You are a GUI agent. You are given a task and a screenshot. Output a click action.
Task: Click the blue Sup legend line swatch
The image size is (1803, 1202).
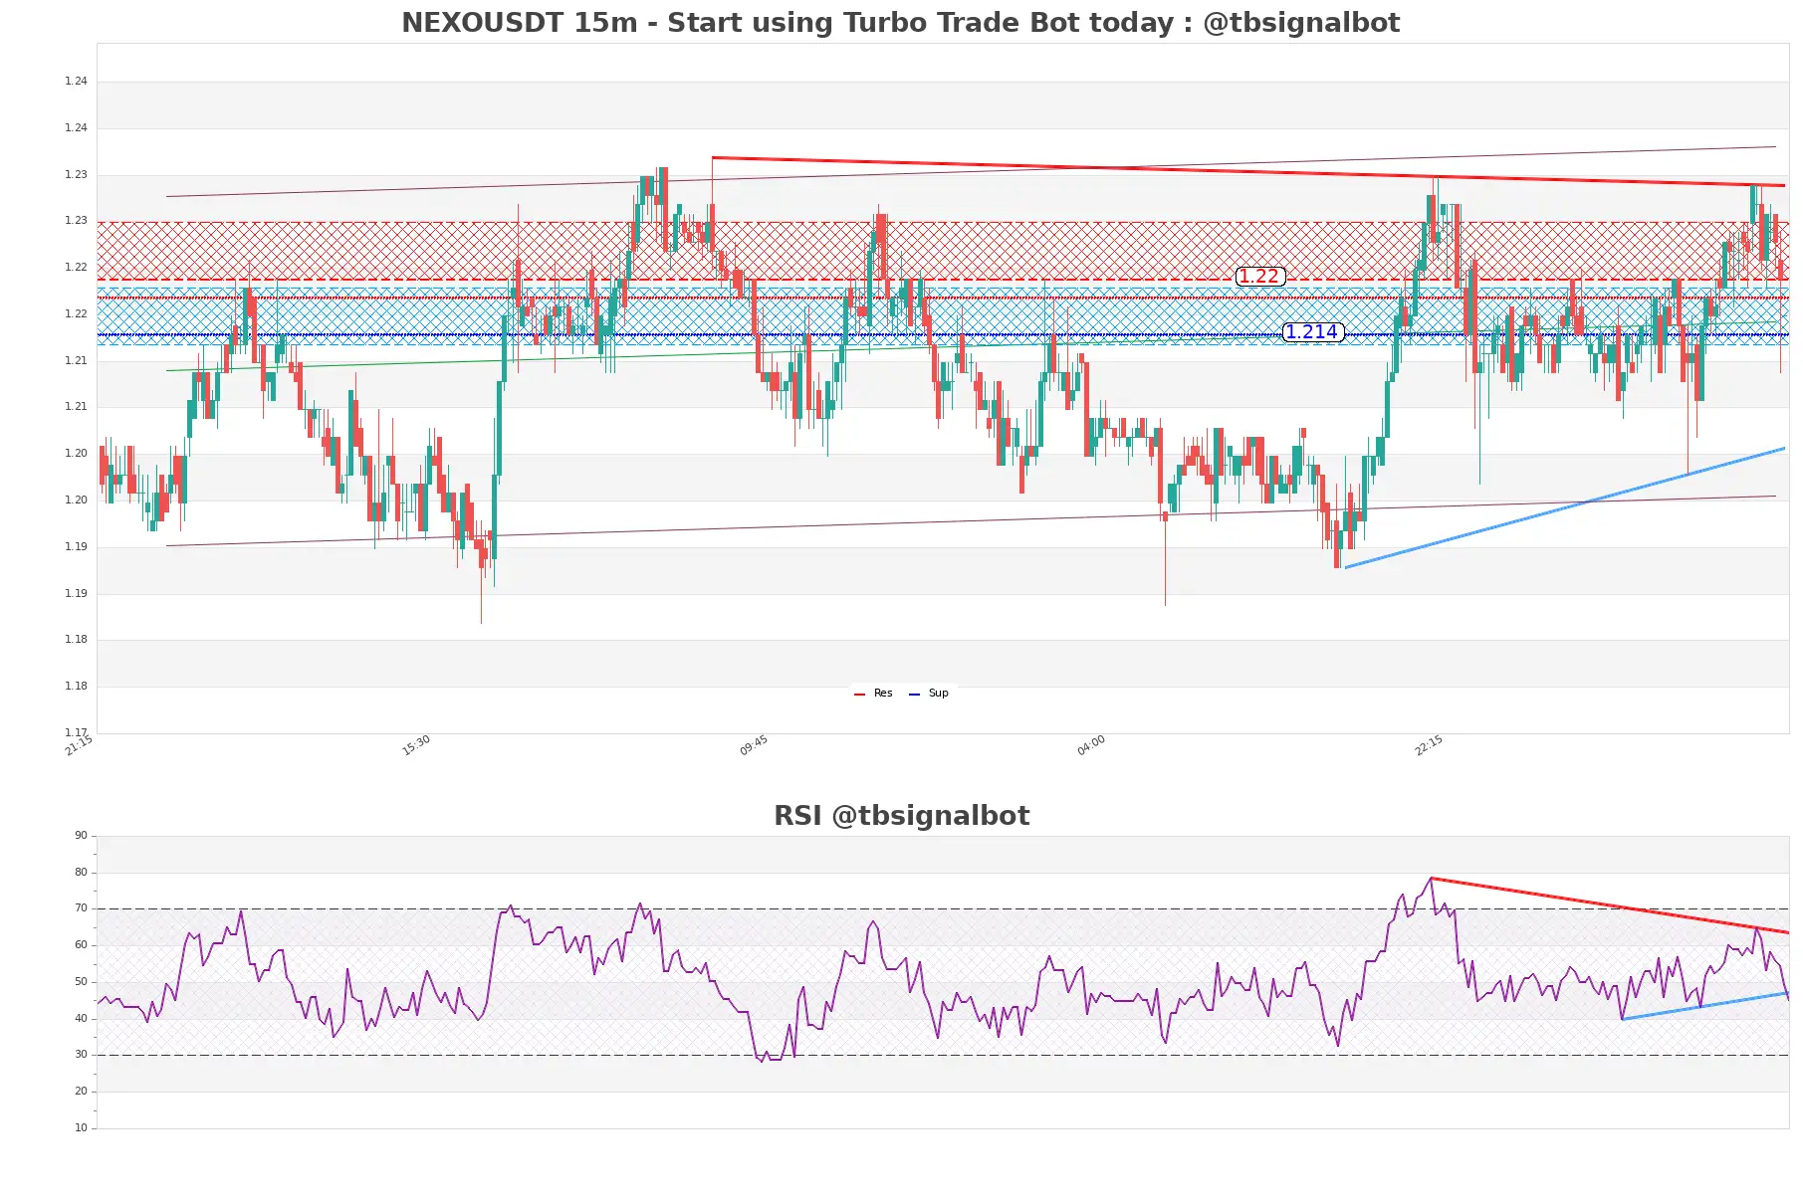(x=914, y=695)
